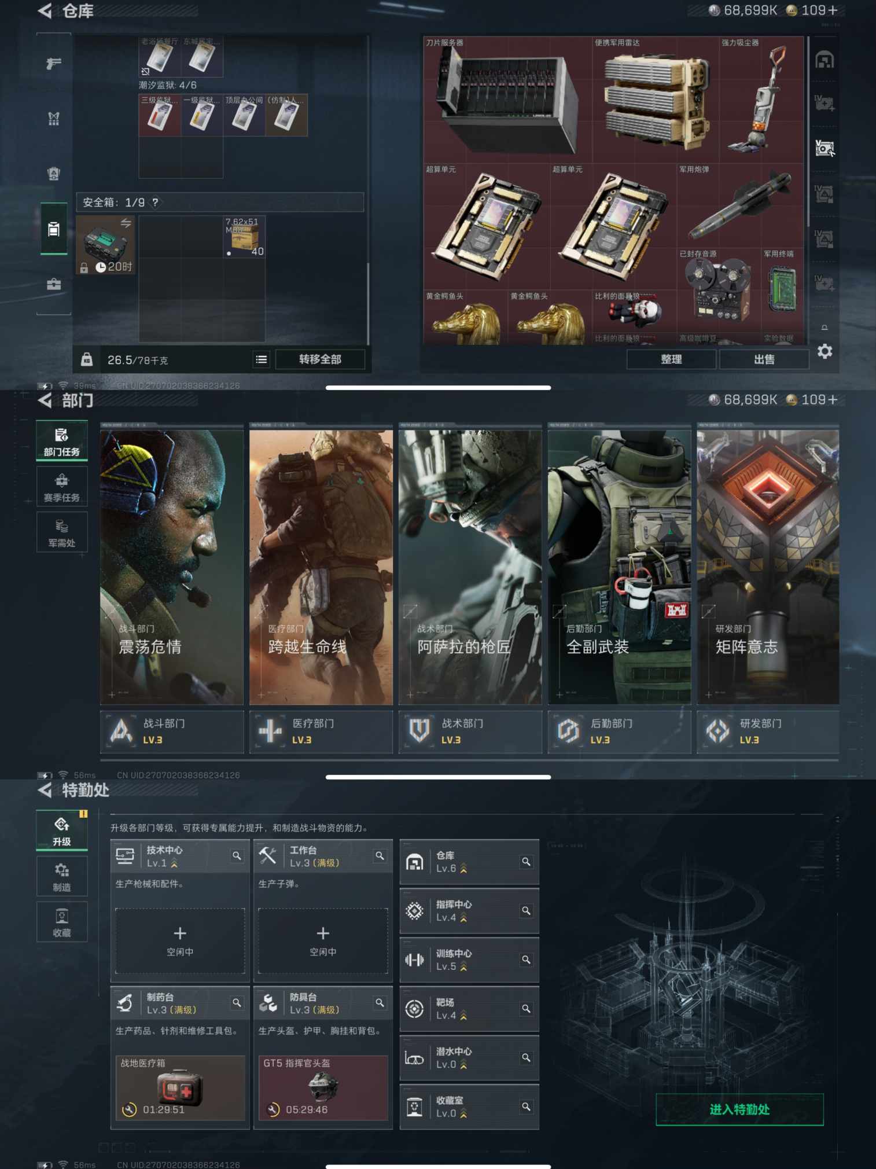Tap the back arrow next to 特勤处
The width and height of the screenshot is (876, 1169).
[45, 790]
